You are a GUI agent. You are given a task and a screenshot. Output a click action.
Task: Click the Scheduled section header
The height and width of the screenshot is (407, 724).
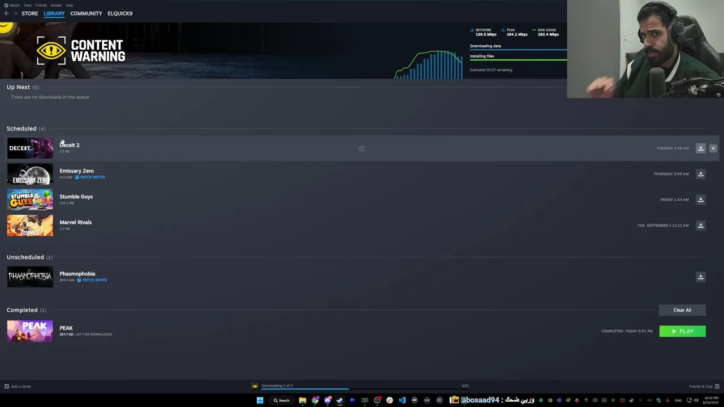pyautogui.click(x=26, y=128)
